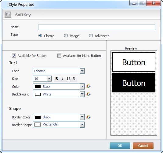Click the SoftKey Fn icon
Screen dimensions: 163x153
click(8, 15)
